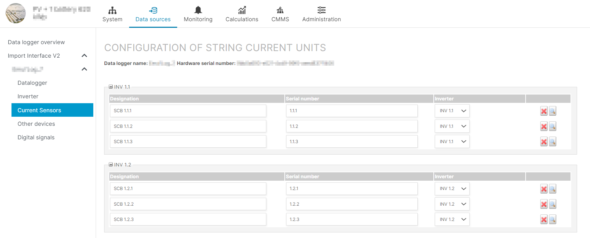Open the Administration tab

pos(322,14)
